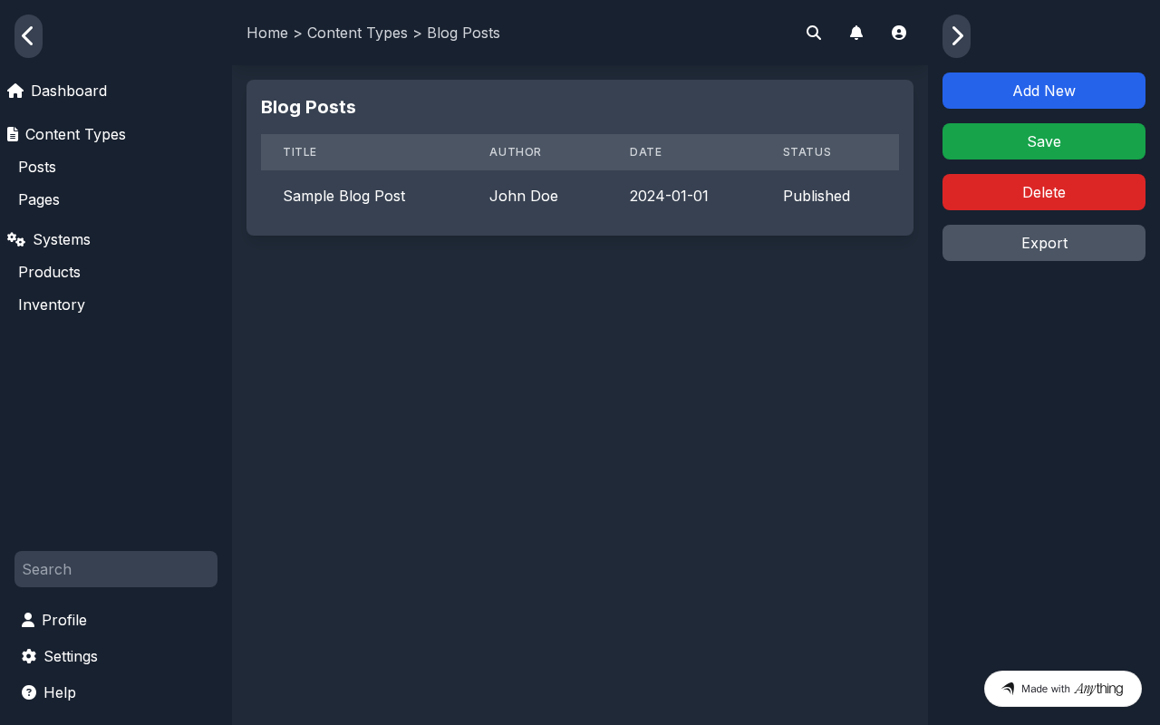The width and height of the screenshot is (1160, 725).
Task: Click the gray Export button
Action: tap(1044, 243)
